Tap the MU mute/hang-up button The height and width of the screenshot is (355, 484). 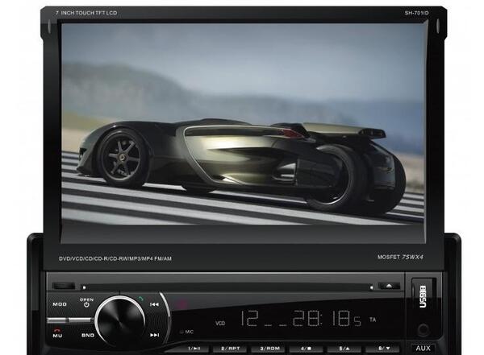[57, 333]
